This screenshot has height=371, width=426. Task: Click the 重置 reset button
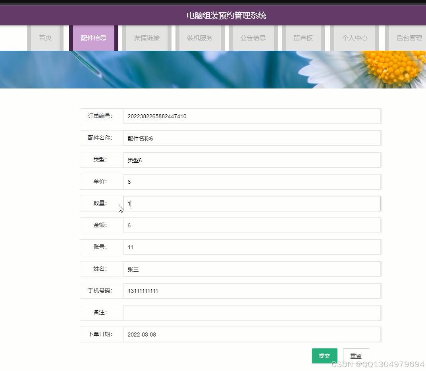pos(356,356)
